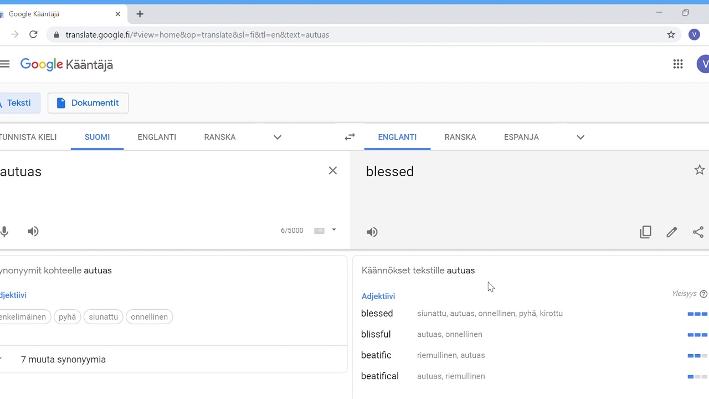Expand more source languages
Screen dimensions: 709x399
click(278, 137)
